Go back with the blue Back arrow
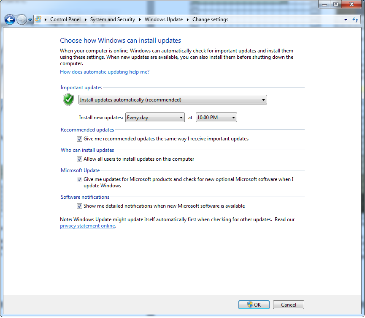365x318 pixels. click(10, 19)
